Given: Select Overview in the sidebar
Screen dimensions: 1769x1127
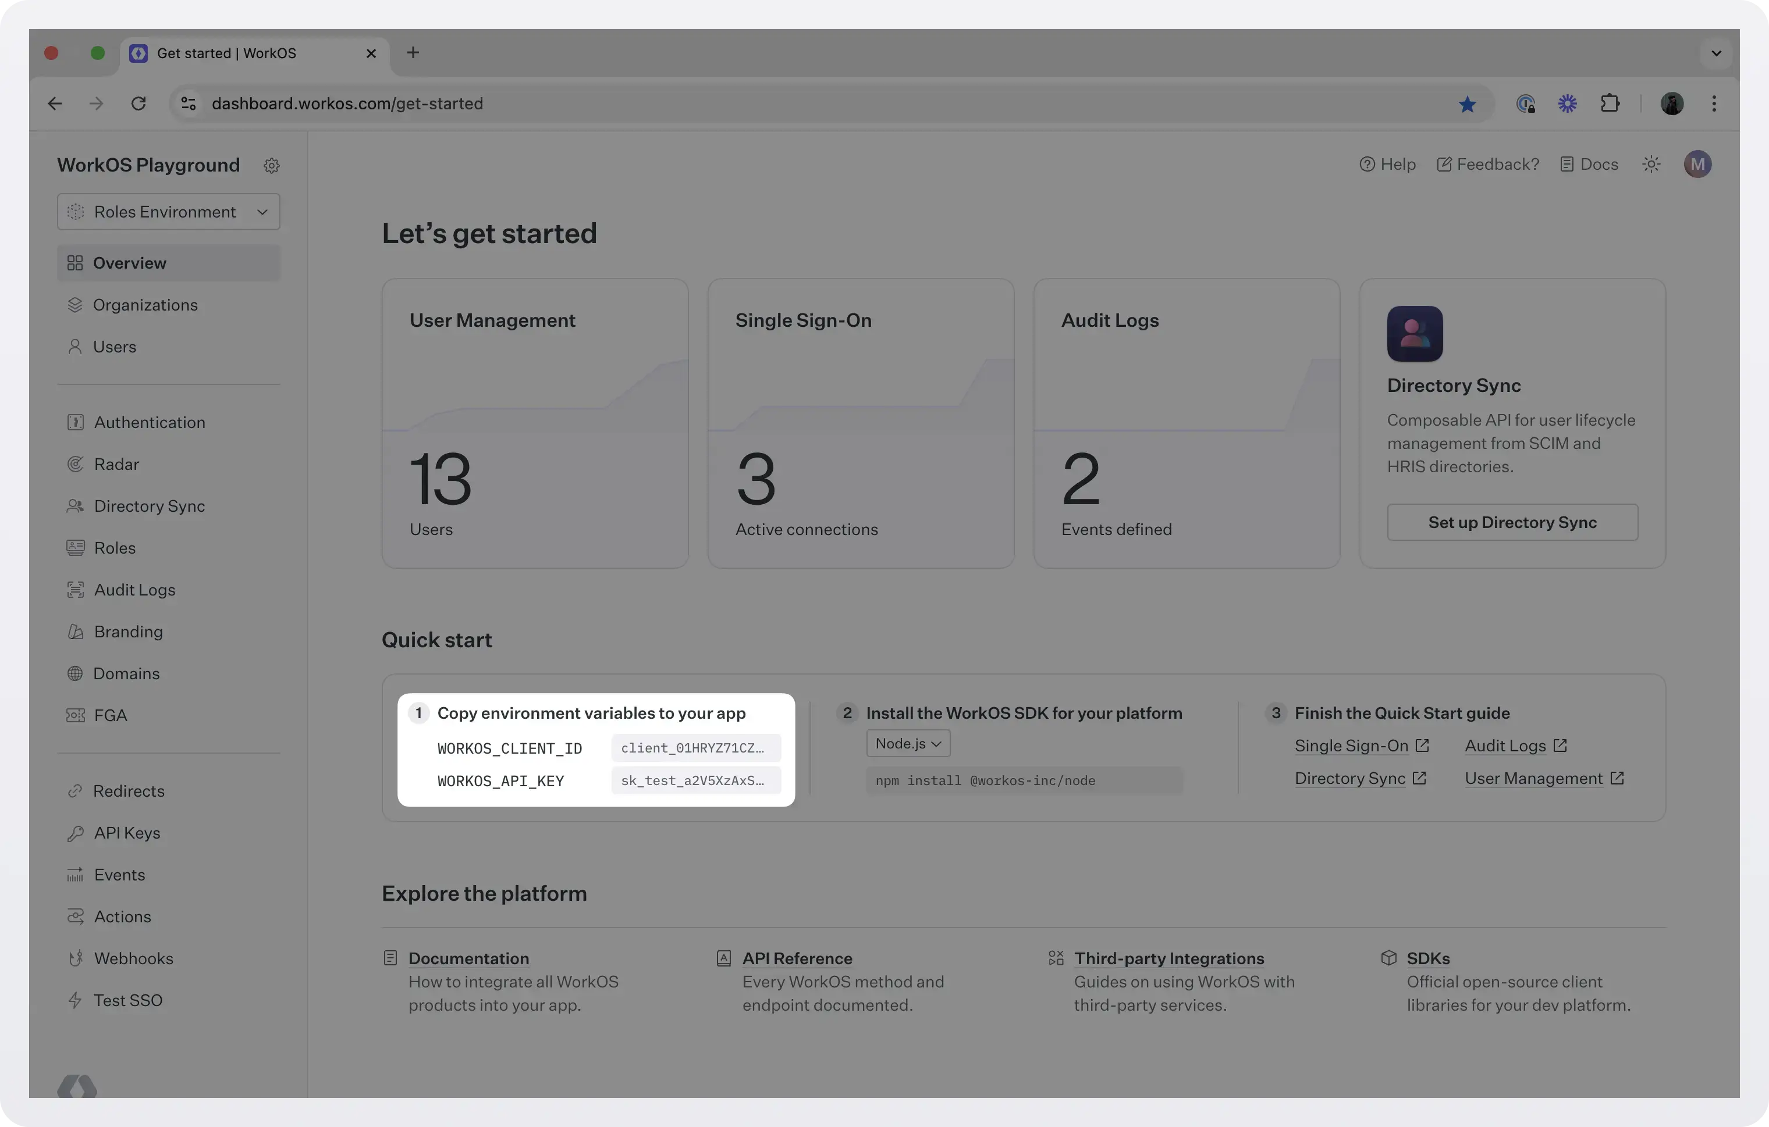Looking at the screenshot, I should 168,263.
